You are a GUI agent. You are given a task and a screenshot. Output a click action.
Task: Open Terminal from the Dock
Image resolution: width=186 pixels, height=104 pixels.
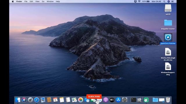pyautogui.click(x=134, y=100)
